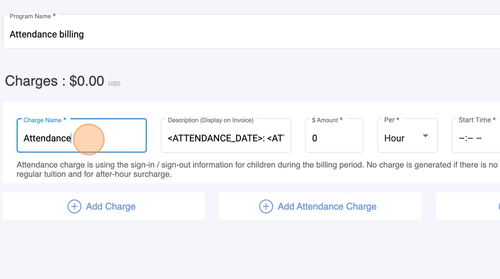Open the Per dropdown showing Hour
This screenshot has width=500, height=279.
[406, 138]
